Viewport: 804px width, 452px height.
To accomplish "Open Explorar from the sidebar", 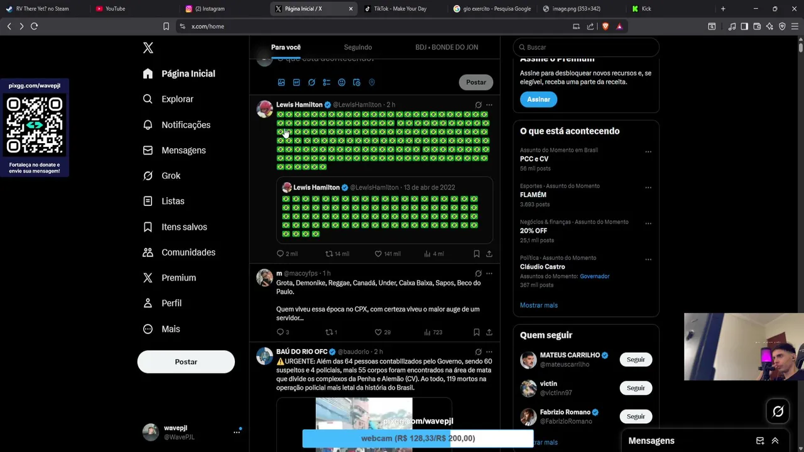I will (x=168, y=99).
